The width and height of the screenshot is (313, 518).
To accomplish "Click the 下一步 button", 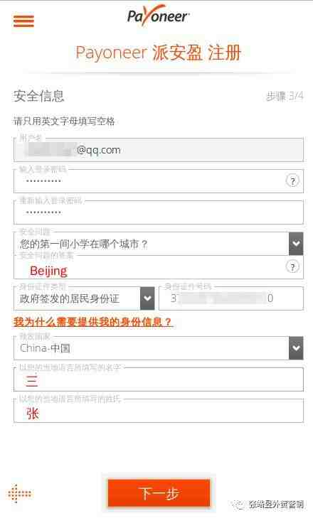I will click(x=159, y=493).
